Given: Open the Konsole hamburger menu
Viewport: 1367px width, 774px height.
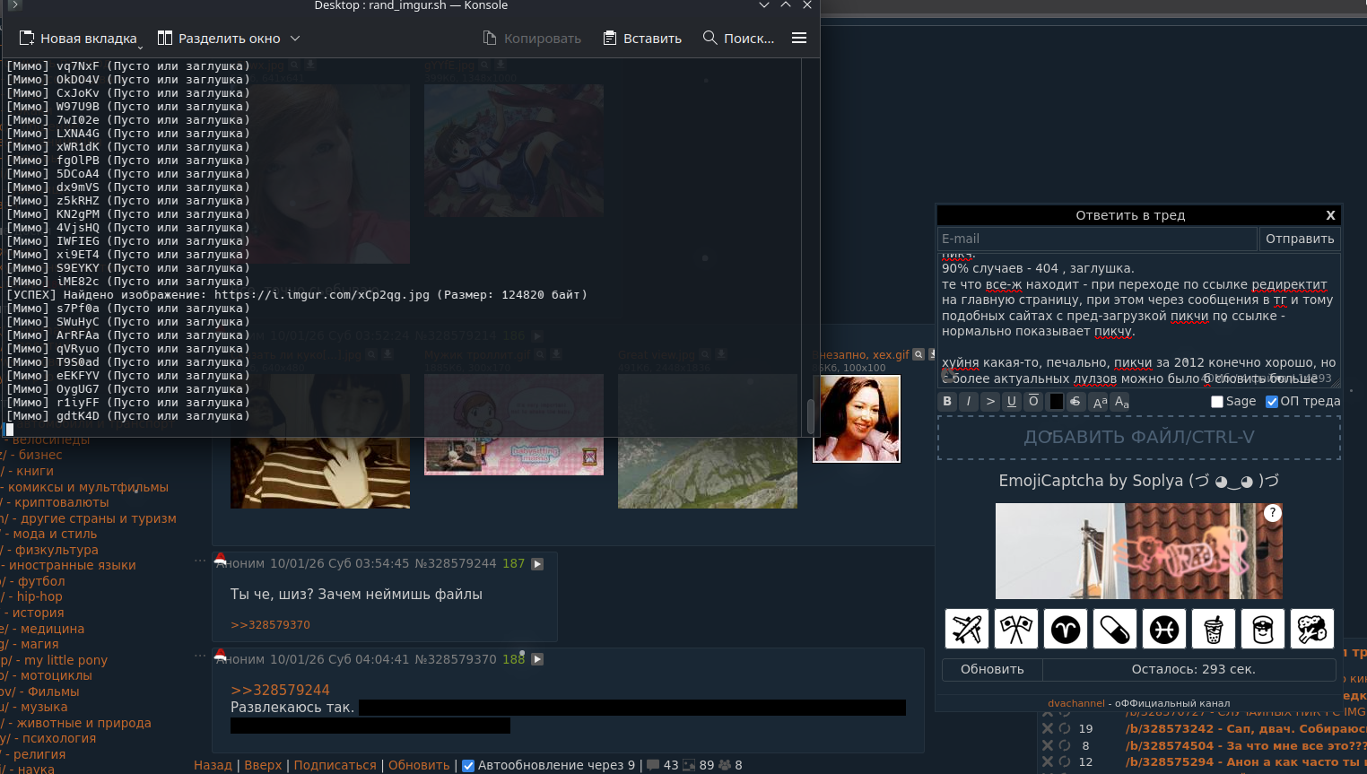Looking at the screenshot, I should tap(799, 39).
